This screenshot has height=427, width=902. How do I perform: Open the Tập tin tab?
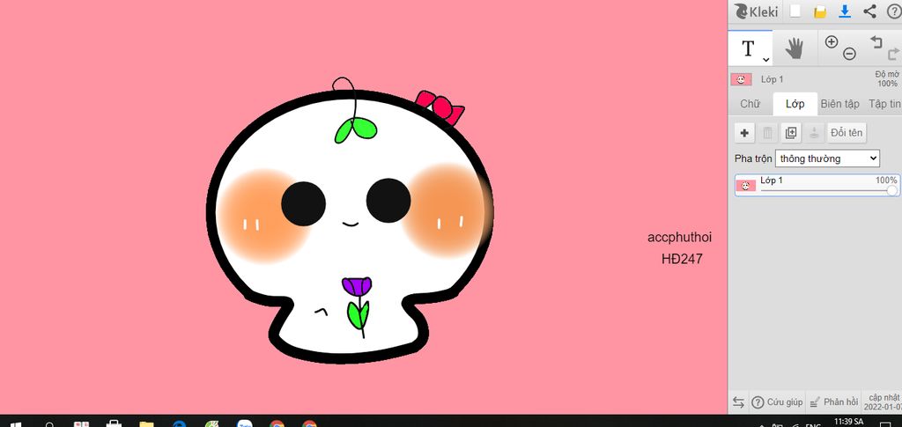coord(884,104)
